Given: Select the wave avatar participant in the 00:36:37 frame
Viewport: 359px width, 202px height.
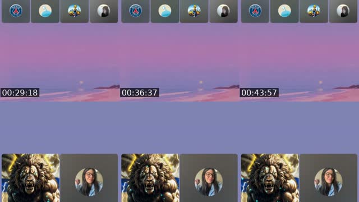Looking at the screenshot, I should (164, 11).
